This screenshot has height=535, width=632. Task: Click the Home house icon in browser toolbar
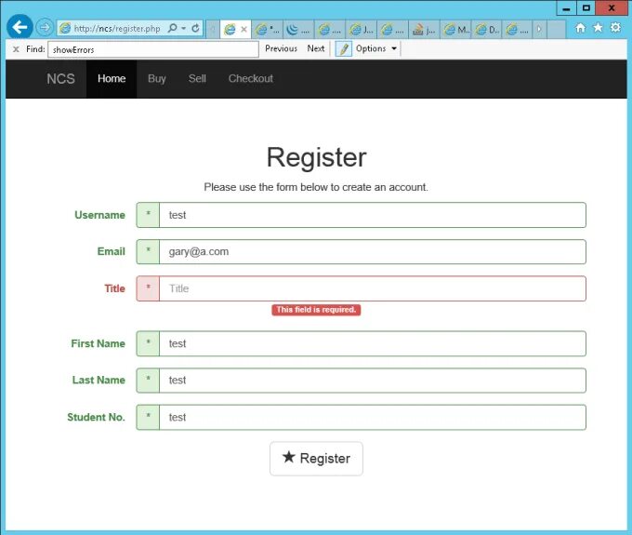(580, 28)
